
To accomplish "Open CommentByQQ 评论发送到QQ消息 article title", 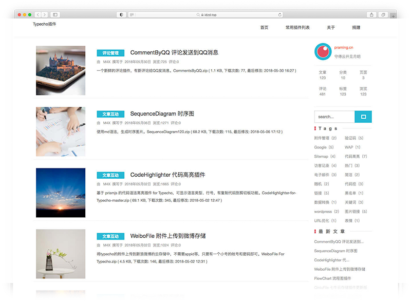I will click(x=174, y=52).
